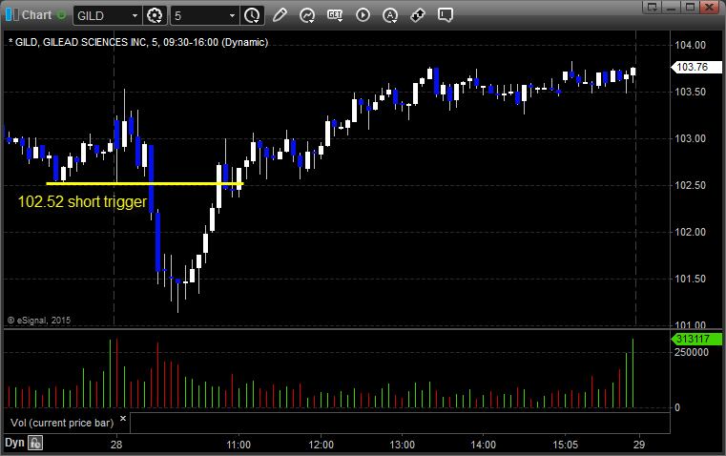Screen dimensions: 726x456
Task: Click the 'Vol (current price bar)' label
Action: 62,423
